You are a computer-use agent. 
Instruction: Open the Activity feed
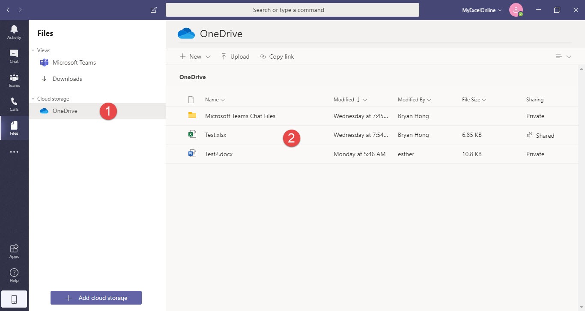coord(14,32)
